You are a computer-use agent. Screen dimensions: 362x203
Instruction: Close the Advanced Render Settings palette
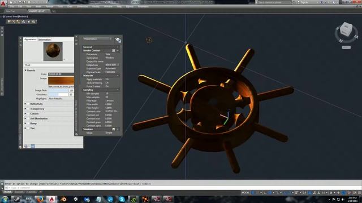pos(76,37)
